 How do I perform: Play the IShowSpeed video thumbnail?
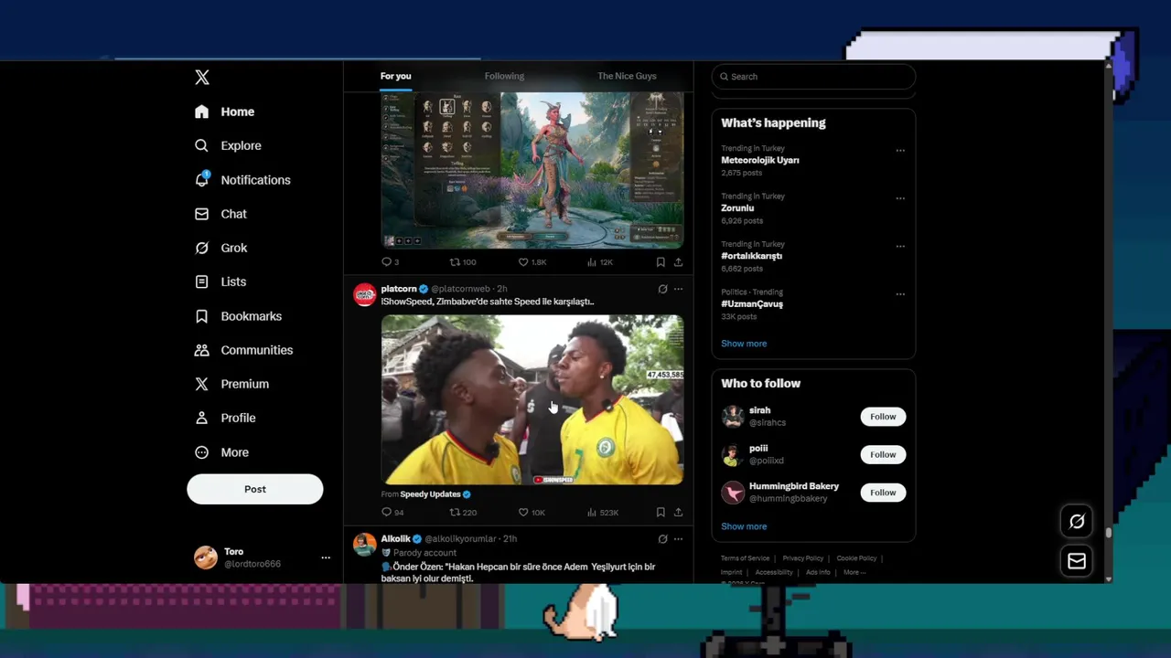532,399
